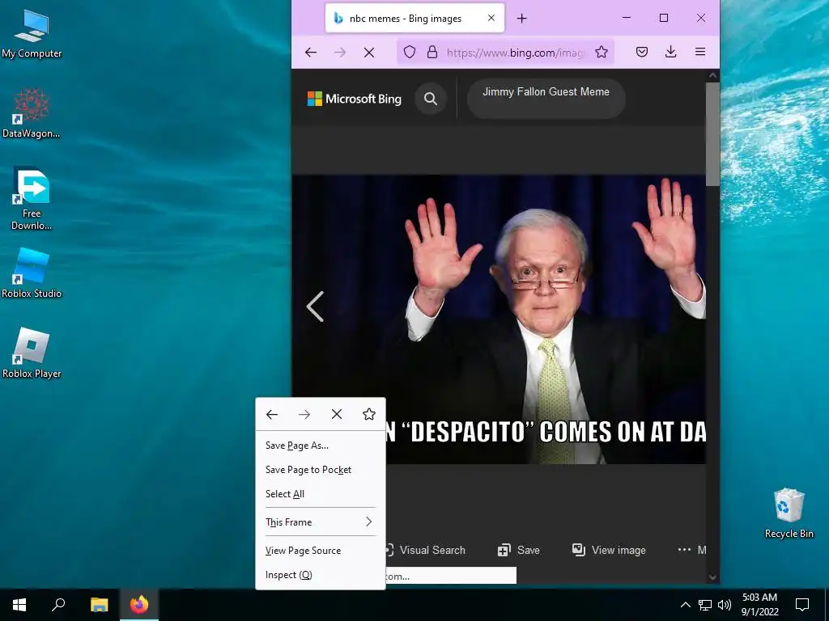The height and width of the screenshot is (621, 829).
Task: Open File Explorer from taskbar
Action: click(x=99, y=605)
